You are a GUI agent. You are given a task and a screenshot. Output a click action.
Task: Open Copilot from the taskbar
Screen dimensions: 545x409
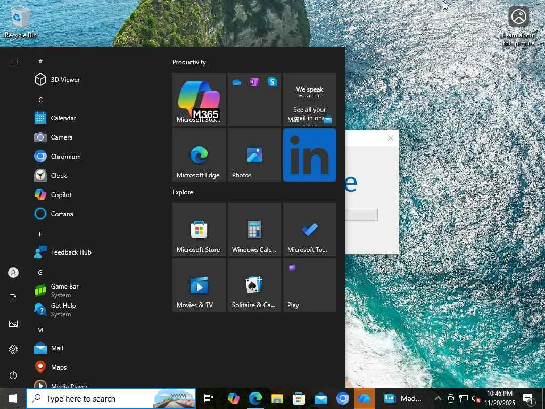(233, 398)
